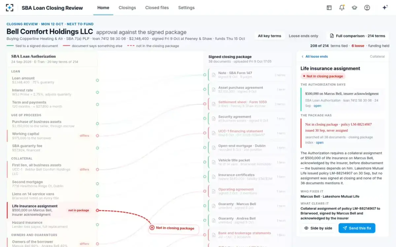Viewport: 396px width, 247px height.
Task: Click document icon for Security agreement
Action: click(214, 119)
